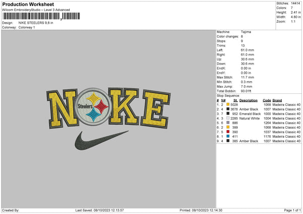The image size is (303, 214).
Task: Click the Trims value '13'
Action: pyautogui.click(x=243, y=45)
